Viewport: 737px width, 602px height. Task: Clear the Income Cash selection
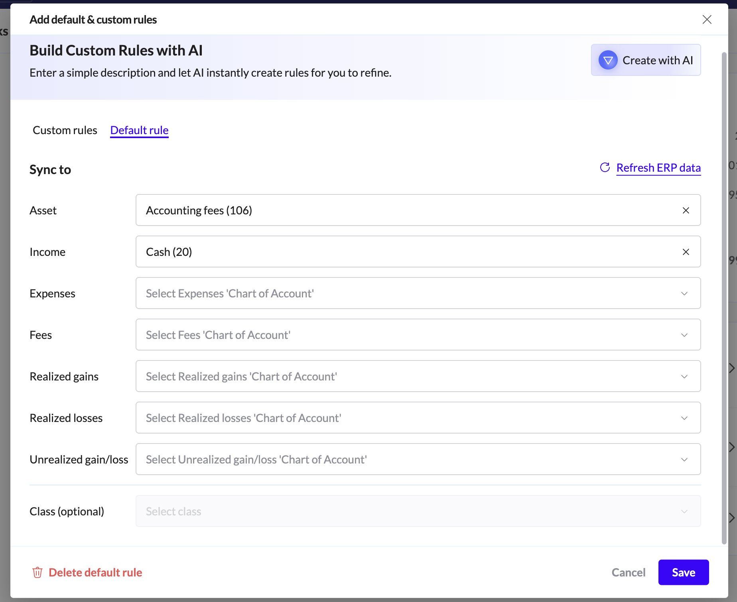tap(686, 252)
